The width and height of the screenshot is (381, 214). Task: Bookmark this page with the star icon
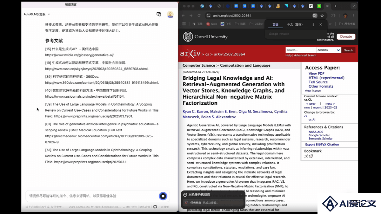(x=322, y=16)
